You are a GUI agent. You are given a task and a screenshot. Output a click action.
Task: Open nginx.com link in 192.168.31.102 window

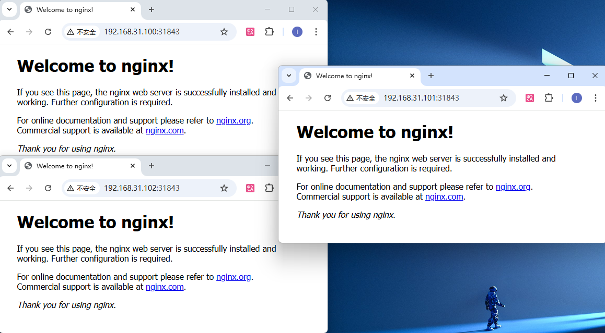pos(165,287)
